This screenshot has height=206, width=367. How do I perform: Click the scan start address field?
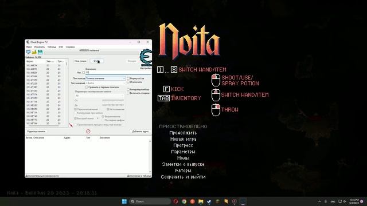113,101
